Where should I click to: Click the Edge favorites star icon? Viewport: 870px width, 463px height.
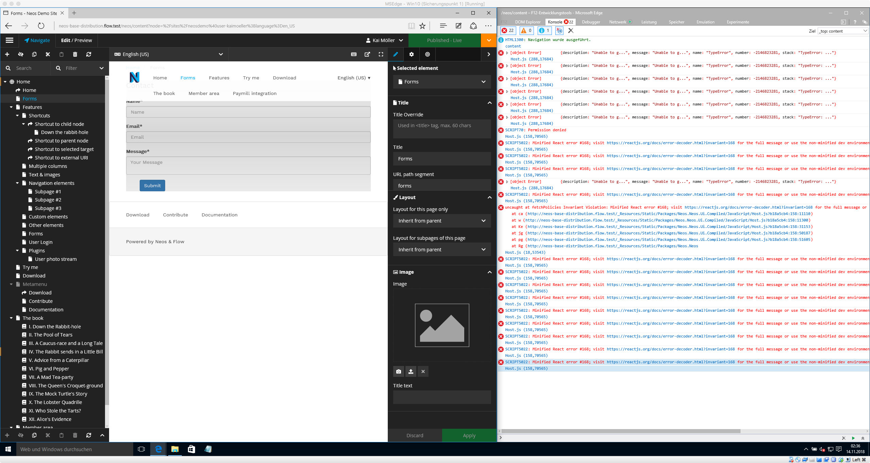pos(422,26)
